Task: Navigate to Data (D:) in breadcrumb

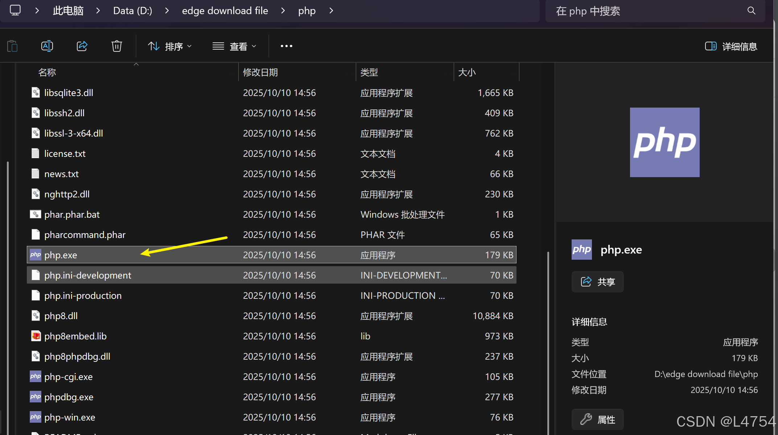Action: point(132,11)
